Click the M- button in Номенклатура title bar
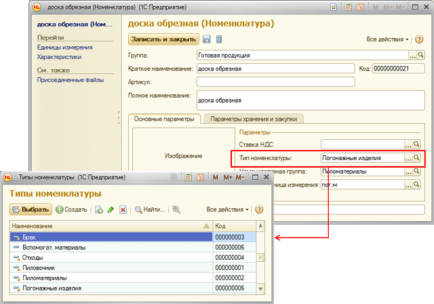Image resolution: width=434 pixels, height=304 pixels. (x=400, y=7)
